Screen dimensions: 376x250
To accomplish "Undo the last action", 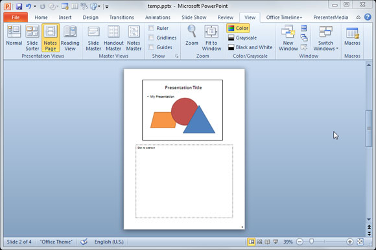I will (x=29, y=6).
